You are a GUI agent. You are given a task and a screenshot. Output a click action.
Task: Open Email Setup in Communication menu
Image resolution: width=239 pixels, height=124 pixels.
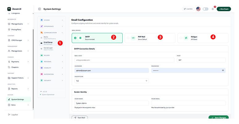pyautogui.click(x=48, y=43)
